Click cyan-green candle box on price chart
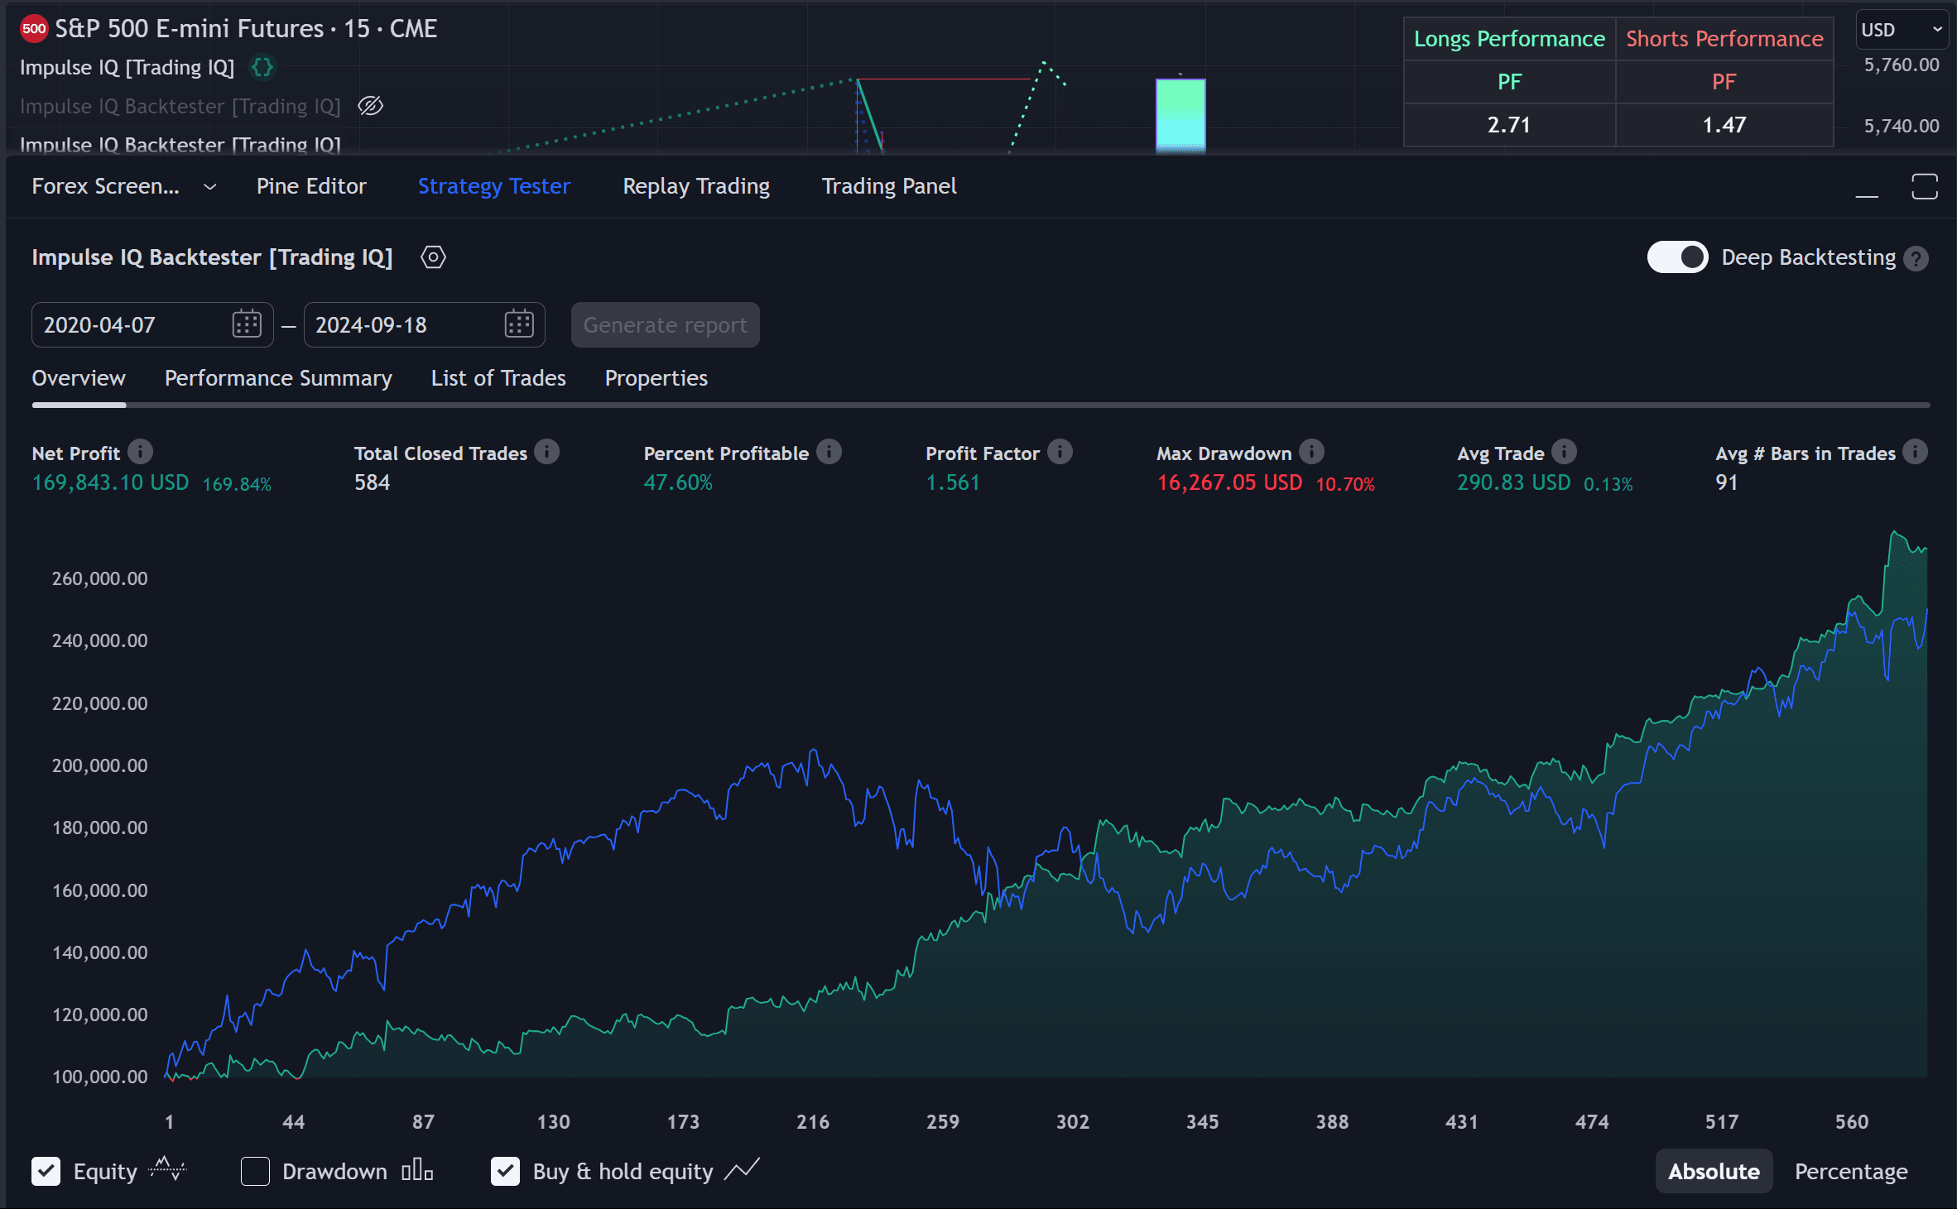This screenshot has height=1209, width=1957. point(1180,115)
